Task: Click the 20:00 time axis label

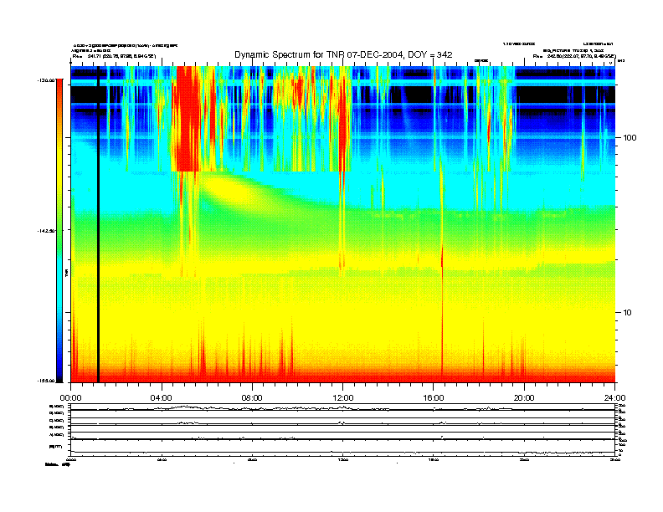Action: click(x=524, y=398)
